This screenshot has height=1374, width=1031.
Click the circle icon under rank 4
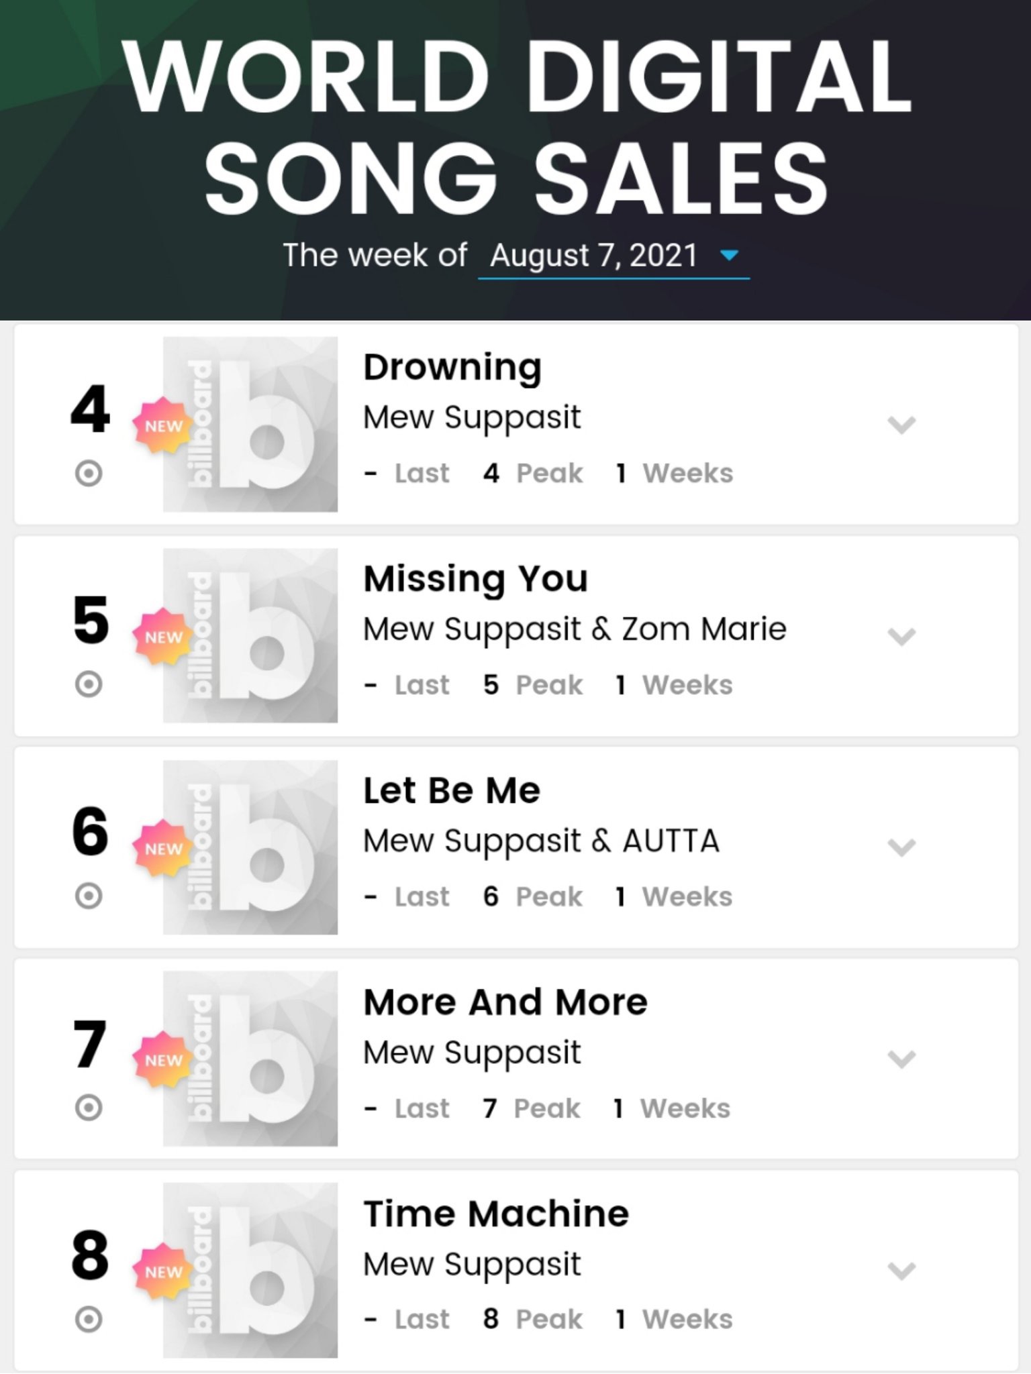pos(89,473)
